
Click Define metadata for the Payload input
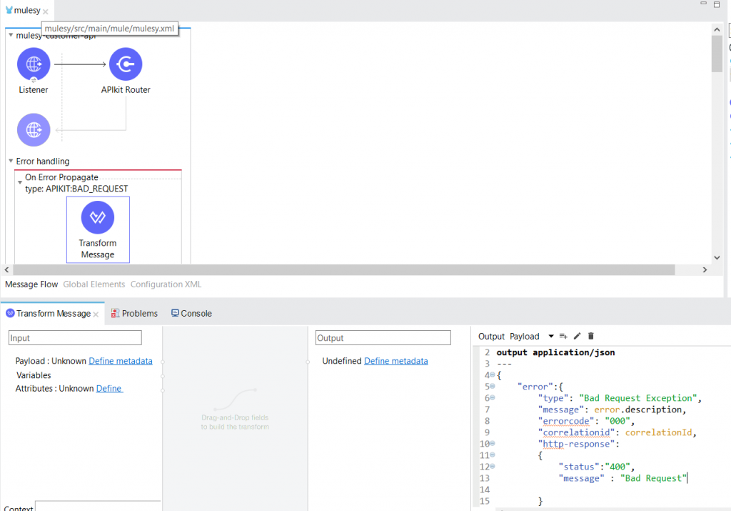(120, 361)
